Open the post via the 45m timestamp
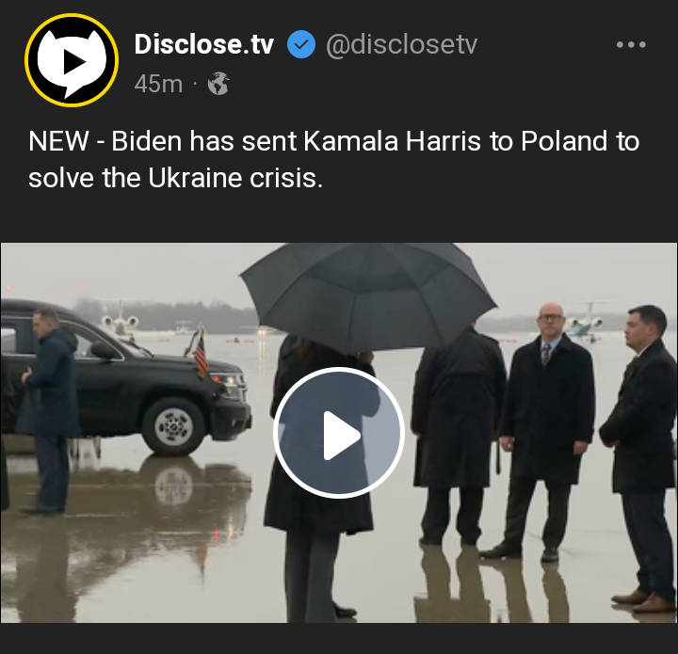The height and width of the screenshot is (654, 678). pyautogui.click(x=158, y=84)
